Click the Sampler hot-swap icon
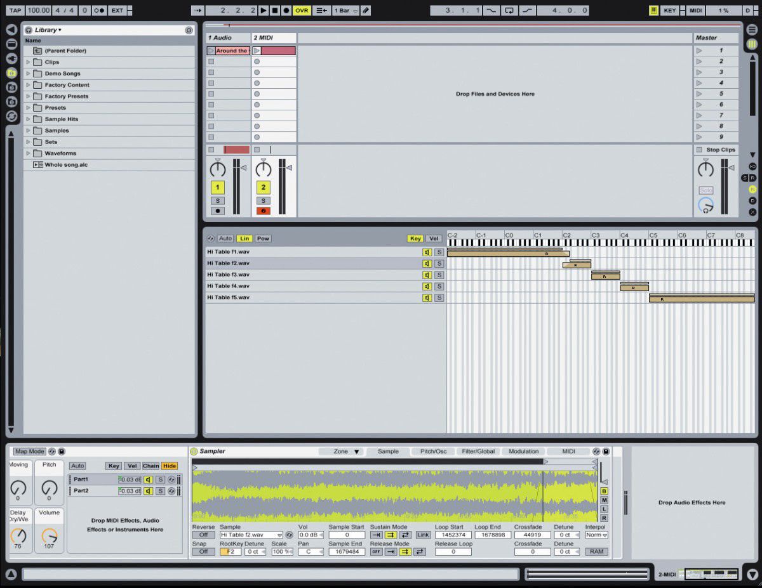 pyautogui.click(x=596, y=451)
